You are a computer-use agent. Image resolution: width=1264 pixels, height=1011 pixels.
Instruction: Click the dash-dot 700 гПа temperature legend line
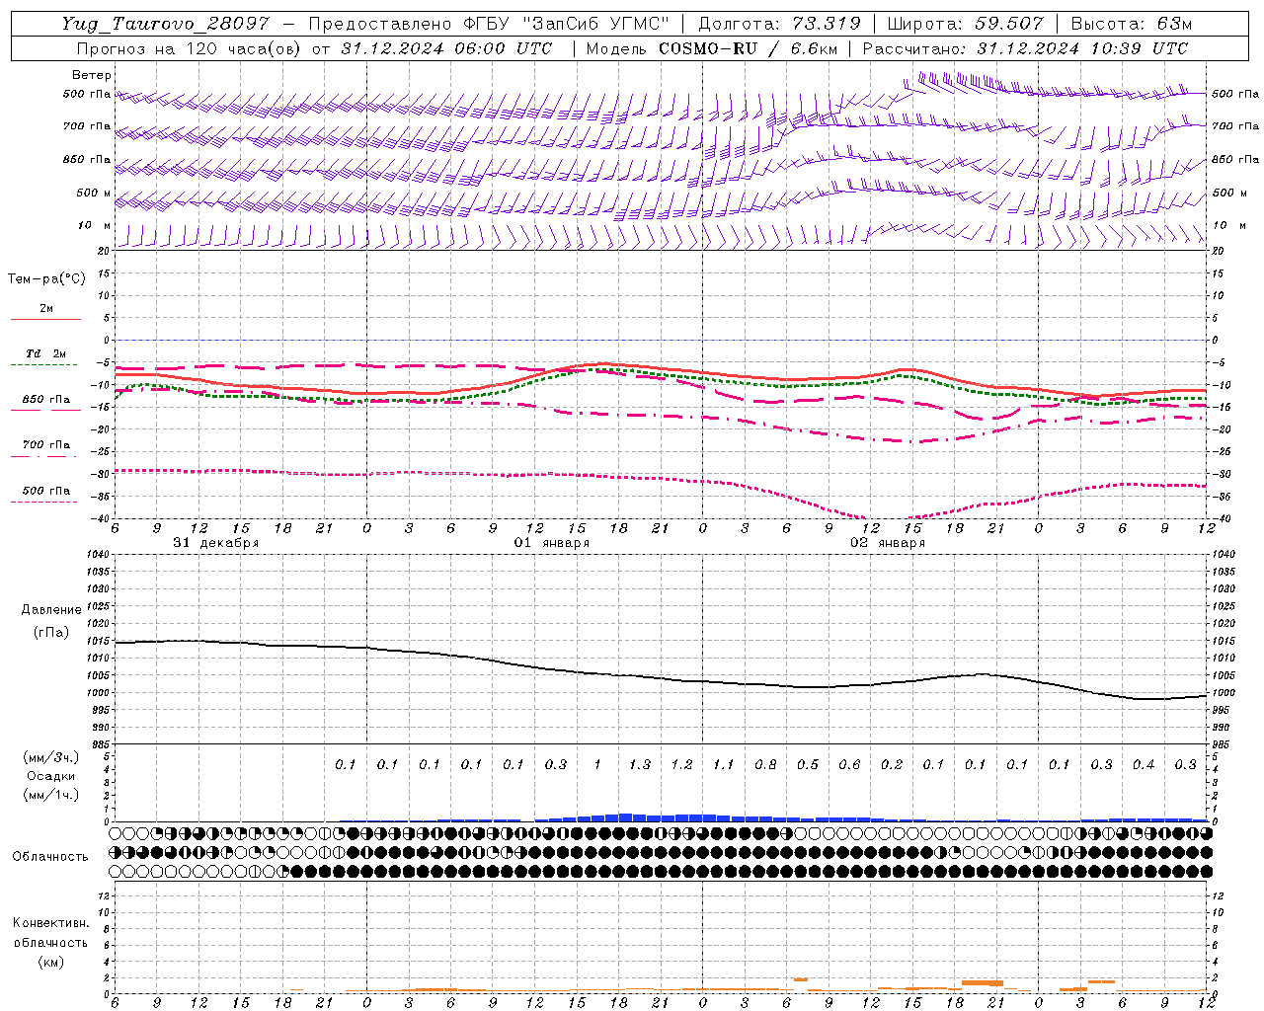(x=45, y=456)
